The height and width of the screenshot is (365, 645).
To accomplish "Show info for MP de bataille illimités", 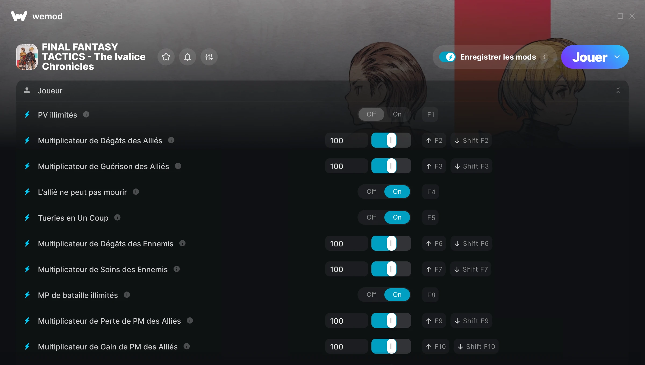I will coord(127,295).
